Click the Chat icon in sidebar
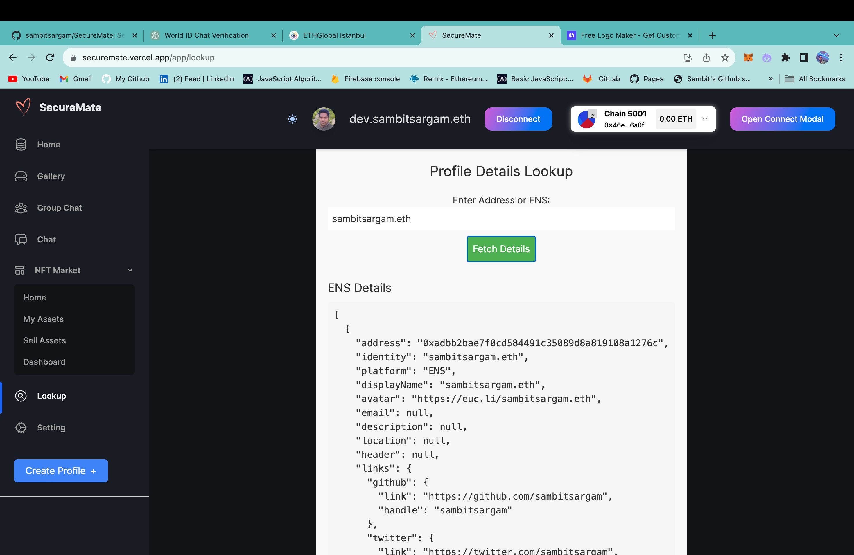Screen dimensions: 854x555 coord(22,239)
